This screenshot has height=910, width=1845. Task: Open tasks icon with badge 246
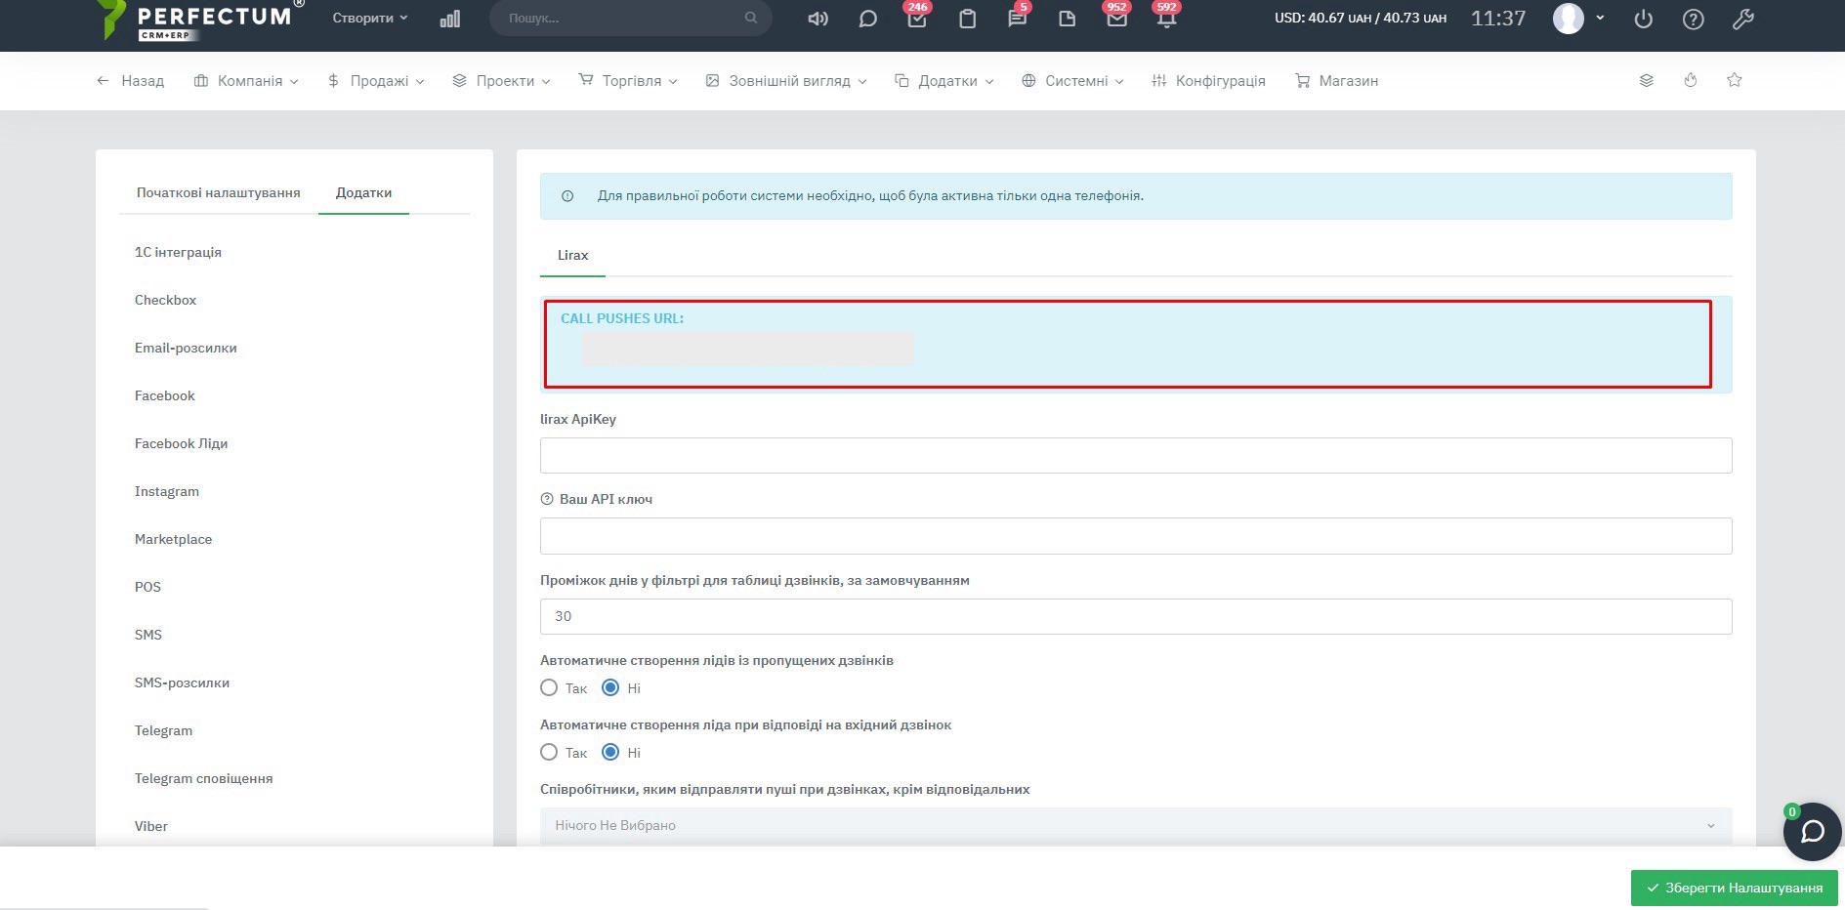pos(917,17)
